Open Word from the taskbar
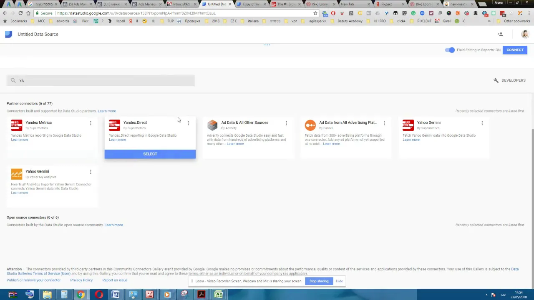 (116, 295)
